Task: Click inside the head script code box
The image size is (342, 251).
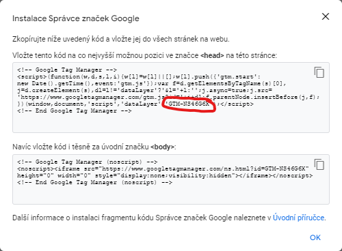Action: click(x=171, y=98)
